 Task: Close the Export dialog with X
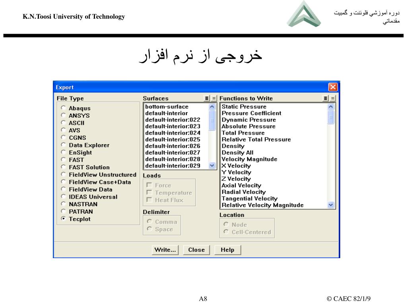pyautogui.click(x=333, y=87)
